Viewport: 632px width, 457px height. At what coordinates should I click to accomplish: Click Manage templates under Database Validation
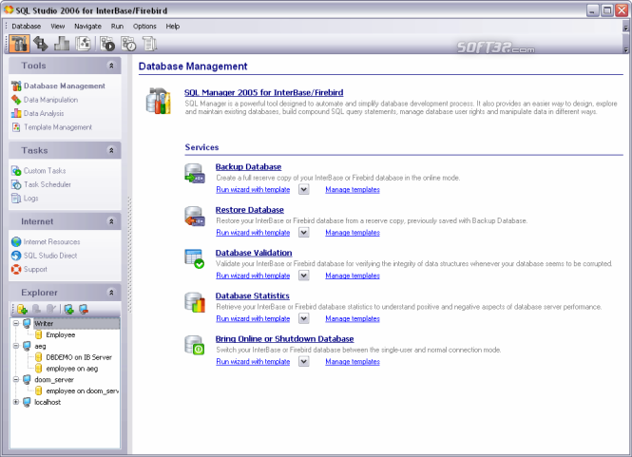(353, 276)
